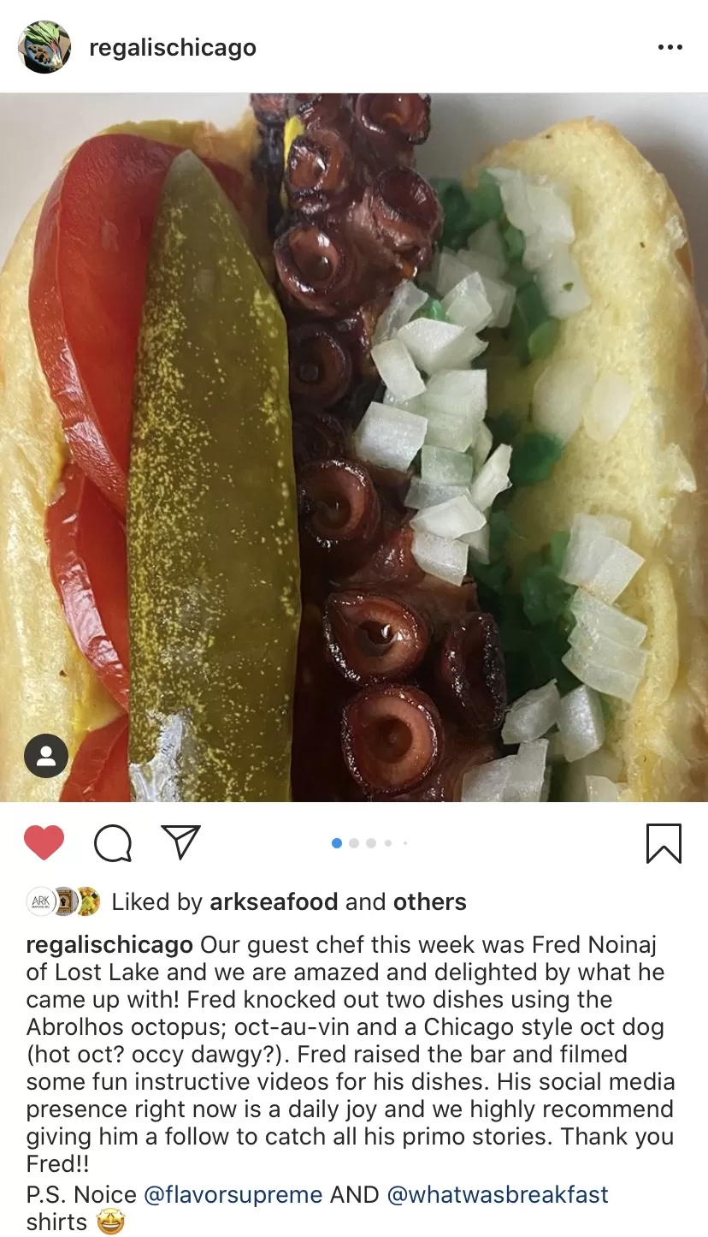Select first blue carousel dot
The width and height of the screenshot is (708, 1237).
coord(337,843)
